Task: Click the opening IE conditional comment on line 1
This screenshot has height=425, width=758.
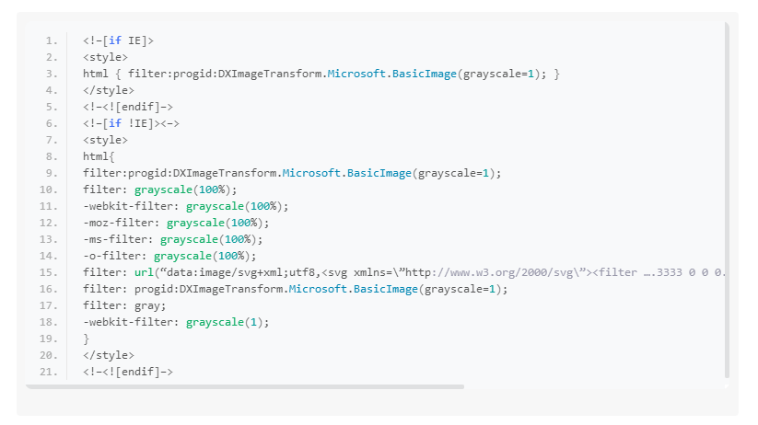Action: [x=118, y=40]
